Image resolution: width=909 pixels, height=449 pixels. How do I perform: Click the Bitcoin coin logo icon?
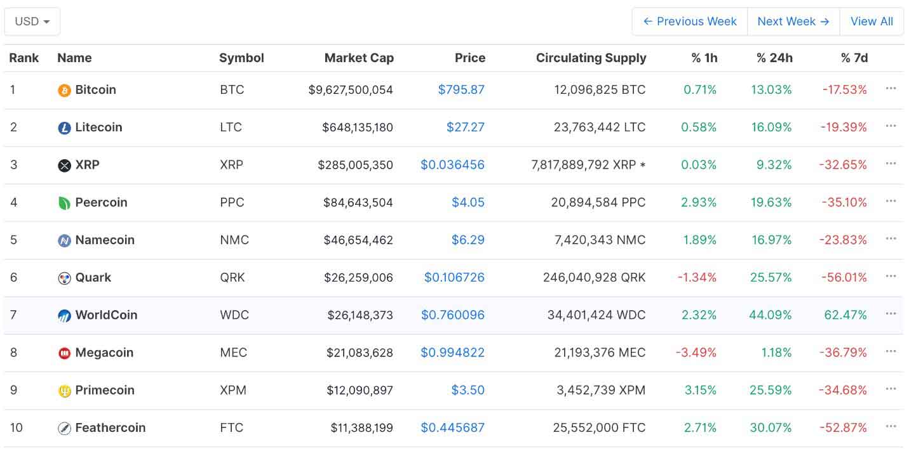64,91
